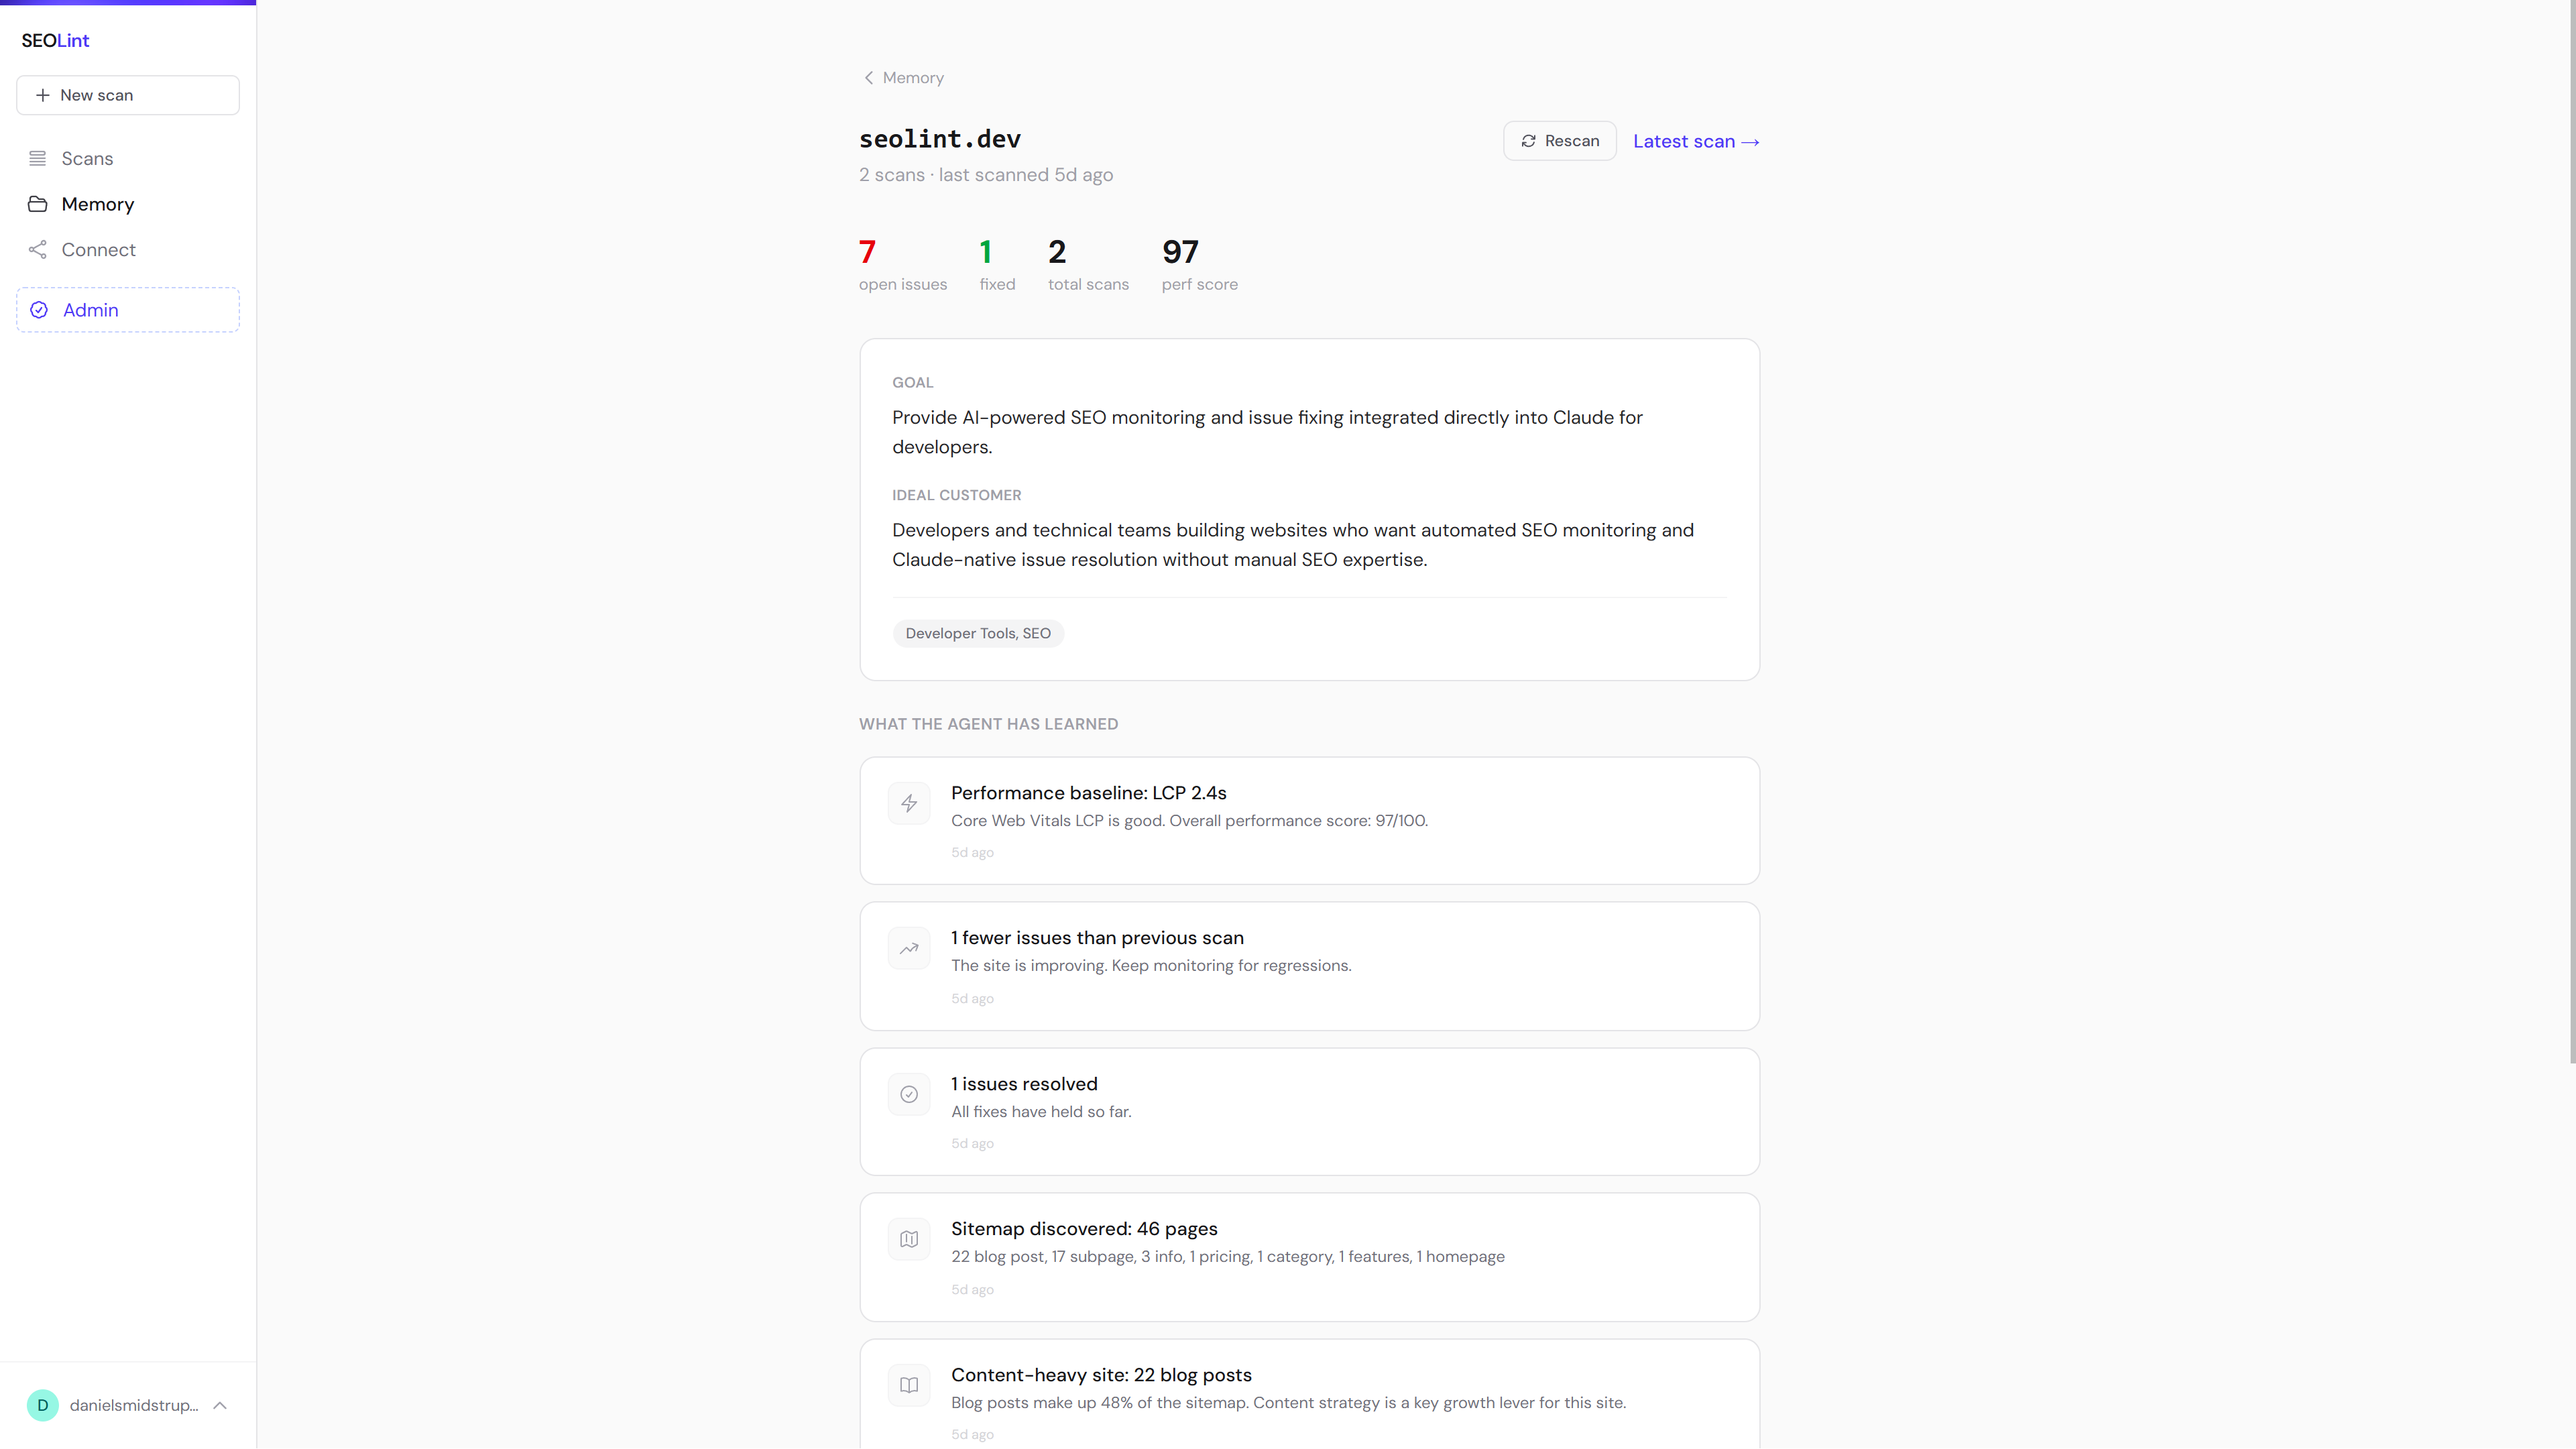Expand the account menu chevron

pos(220,1405)
